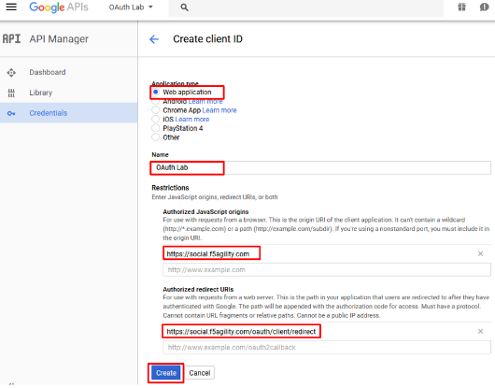495x388 pixels.
Task: Open the gift icon in header
Action: point(462,7)
